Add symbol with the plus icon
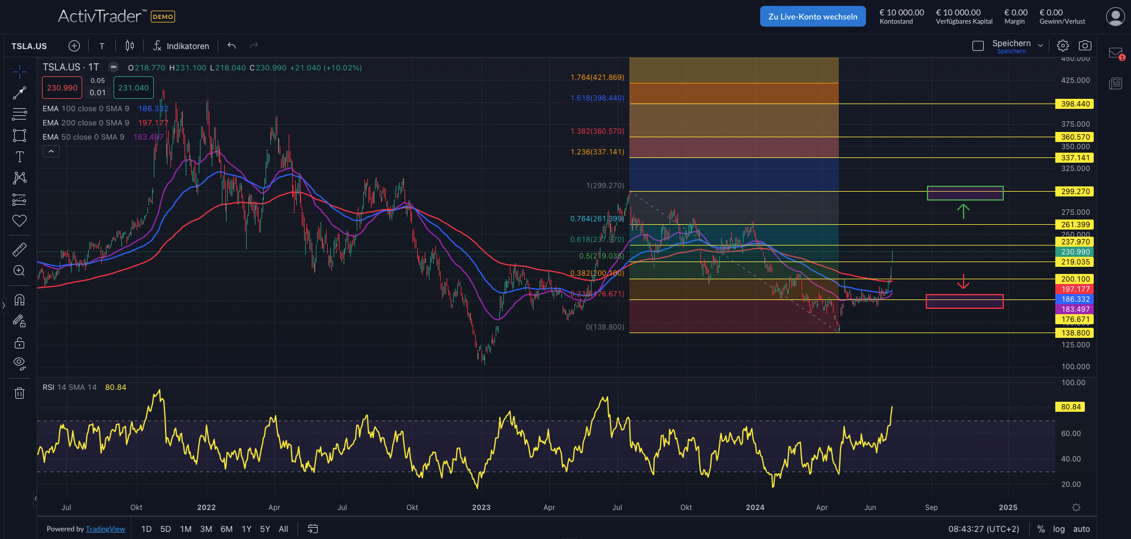 (x=74, y=46)
